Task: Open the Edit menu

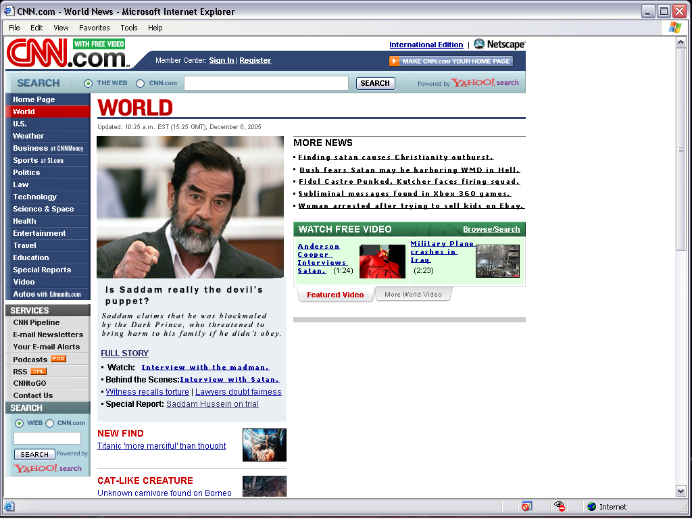Action: coord(36,27)
